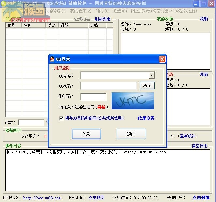Open the 设置(O) menu
216x202 pixels.
(x=120, y=11)
